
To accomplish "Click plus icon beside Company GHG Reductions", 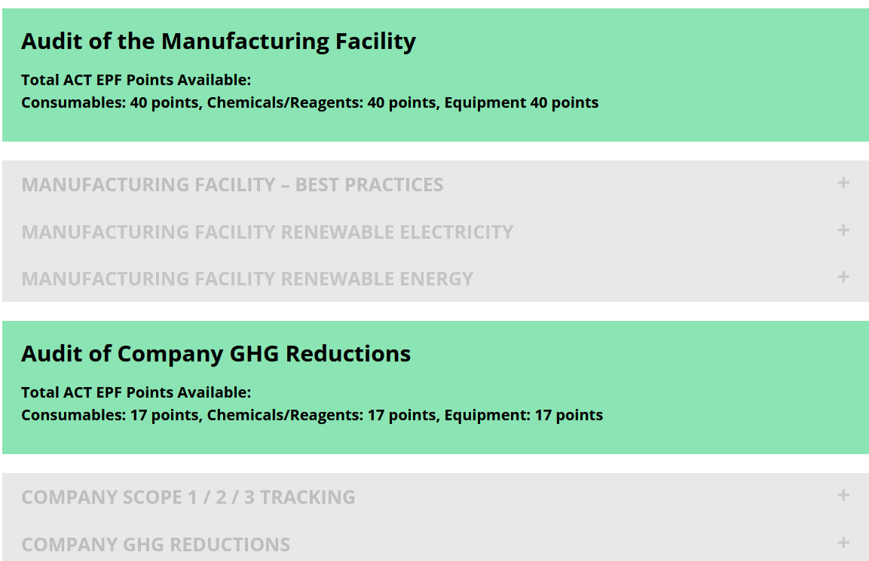I will [x=843, y=543].
